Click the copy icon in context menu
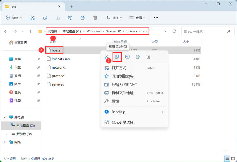 point(117,57)
